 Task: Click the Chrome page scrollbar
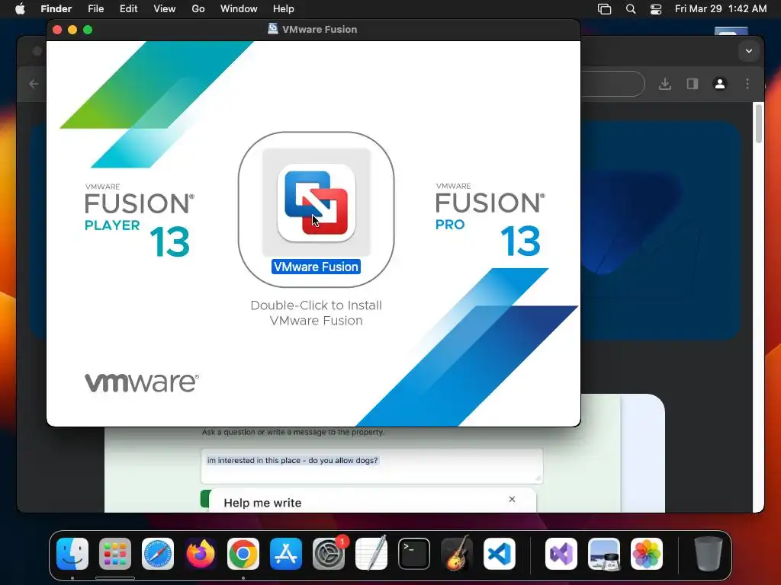point(759,123)
